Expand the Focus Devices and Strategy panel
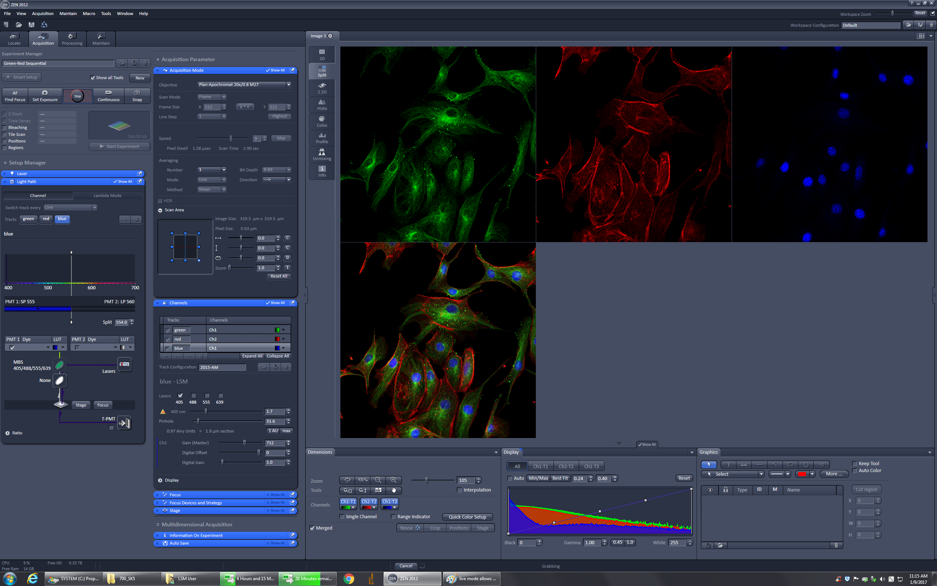The width and height of the screenshot is (937, 586). [x=195, y=502]
